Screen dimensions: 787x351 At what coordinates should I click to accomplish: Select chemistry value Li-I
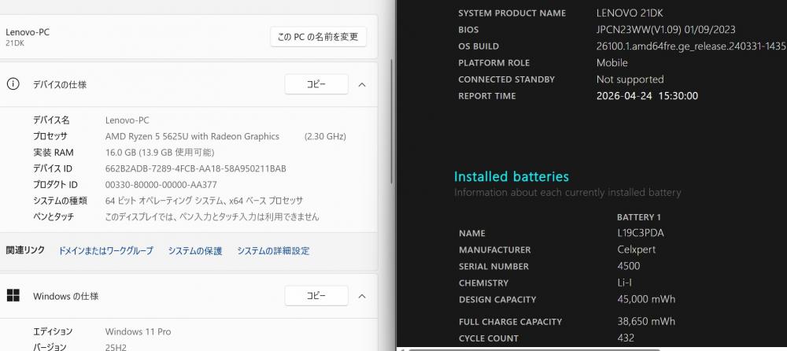point(624,283)
